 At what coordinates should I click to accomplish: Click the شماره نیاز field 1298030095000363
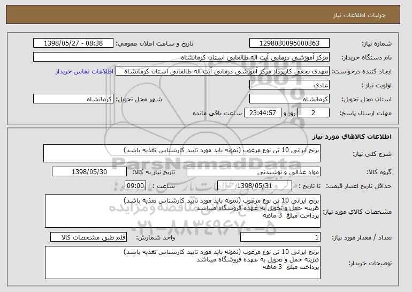pyautogui.click(x=289, y=43)
